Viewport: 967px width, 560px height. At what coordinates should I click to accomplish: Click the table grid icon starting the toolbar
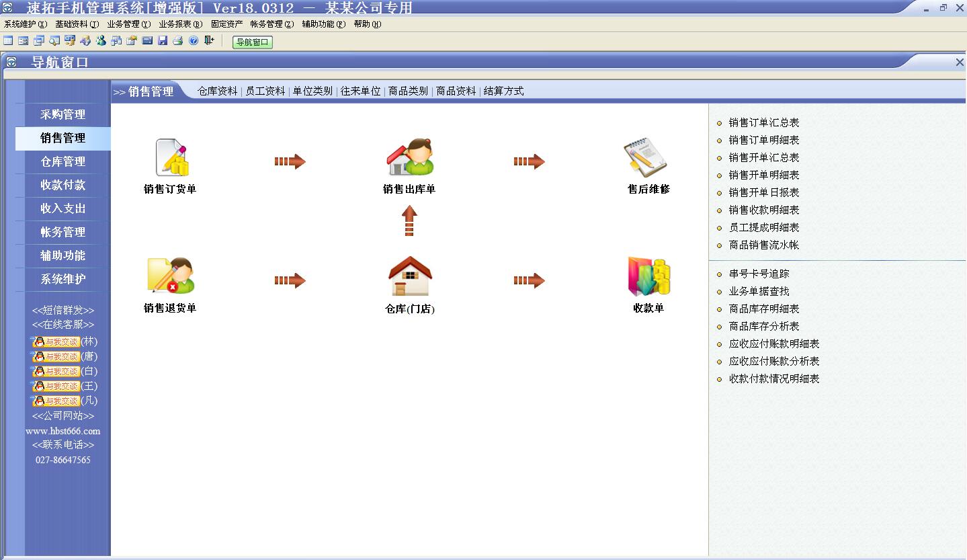pos(8,41)
